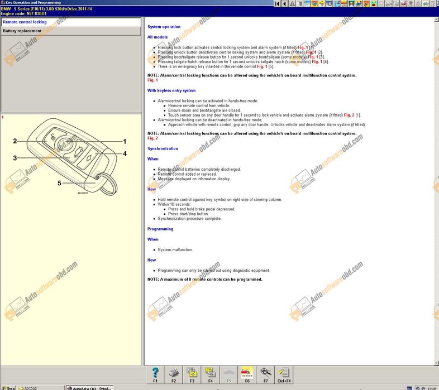
Task: Open the Windows Start button
Action: click(x=8, y=388)
